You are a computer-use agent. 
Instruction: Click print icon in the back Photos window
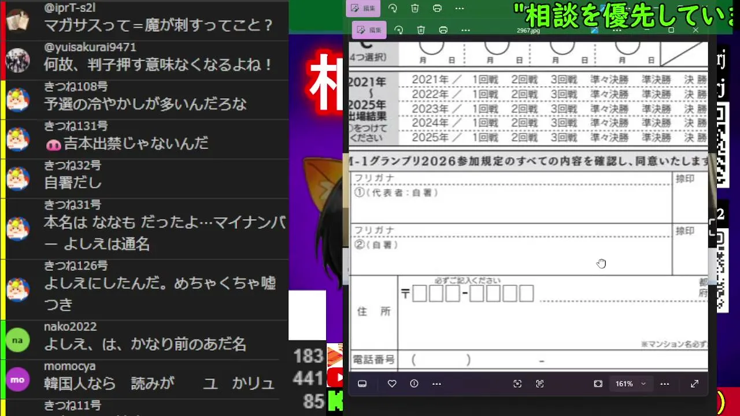click(437, 8)
